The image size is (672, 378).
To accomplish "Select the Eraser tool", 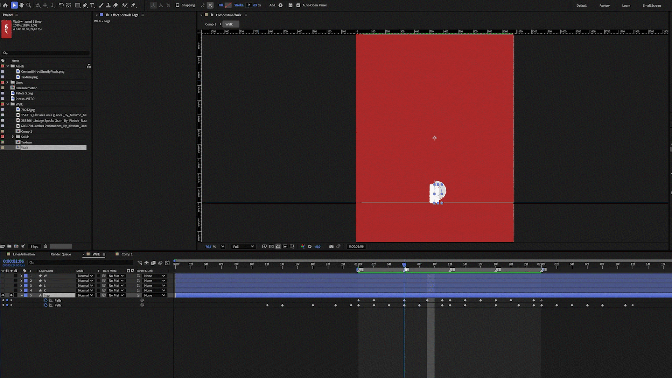I will pyautogui.click(x=115, y=5).
